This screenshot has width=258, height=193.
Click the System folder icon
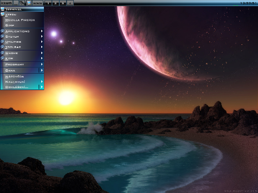pyautogui.click(x=3, y=37)
